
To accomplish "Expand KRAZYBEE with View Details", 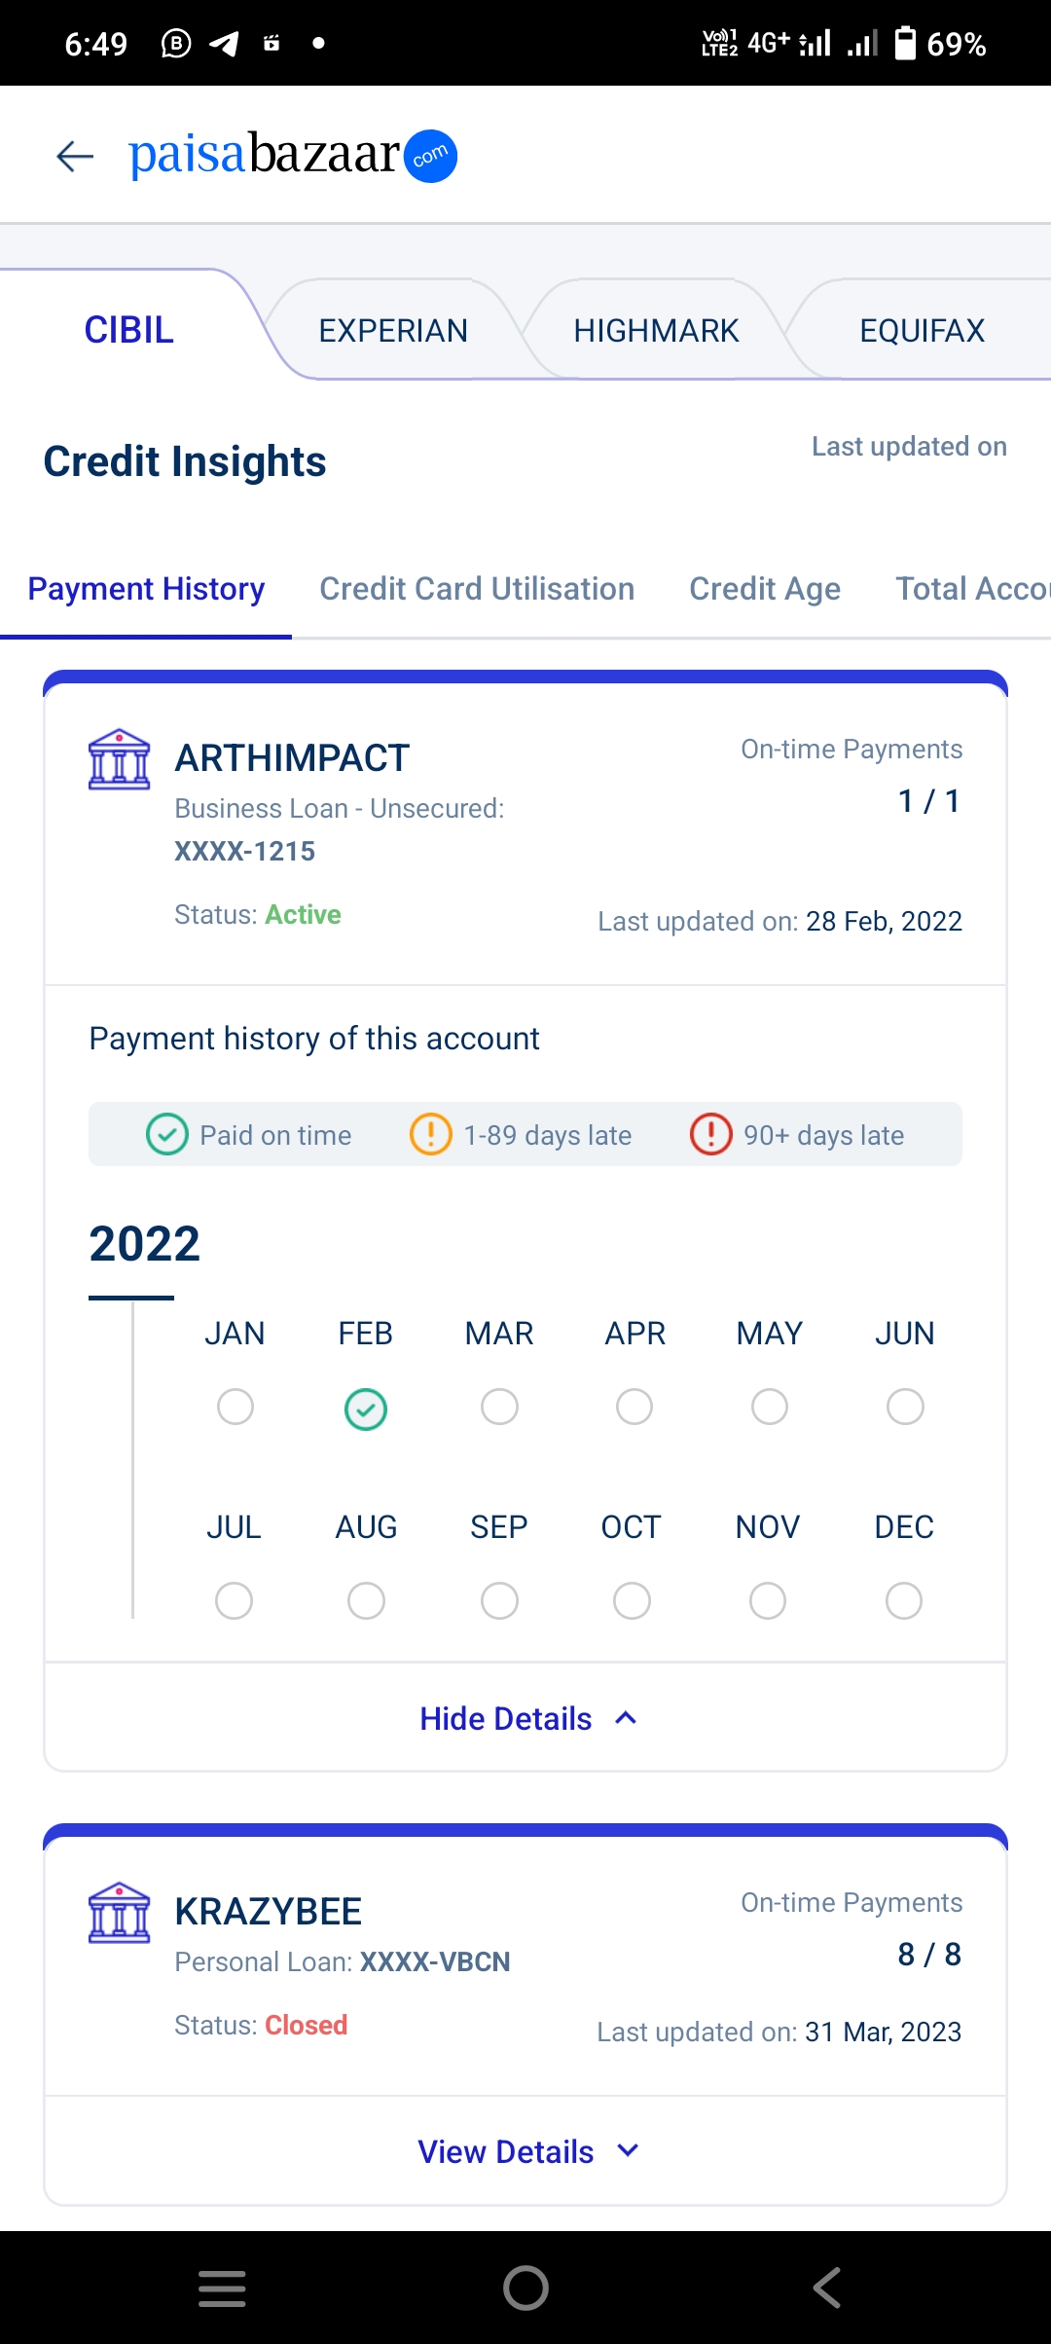I will pyautogui.click(x=525, y=2151).
